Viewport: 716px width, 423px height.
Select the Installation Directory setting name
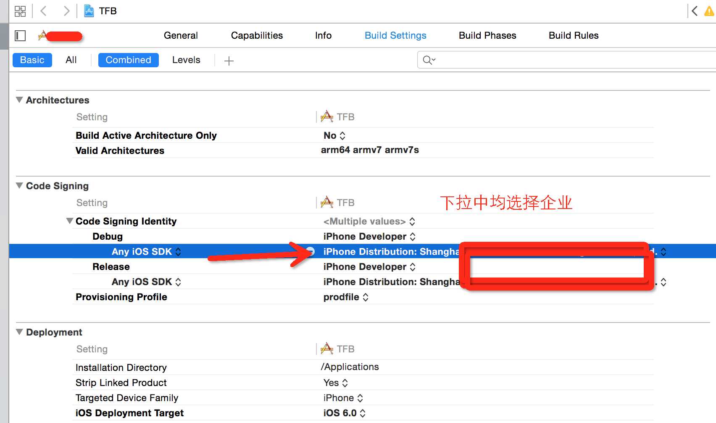click(x=121, y=367)
